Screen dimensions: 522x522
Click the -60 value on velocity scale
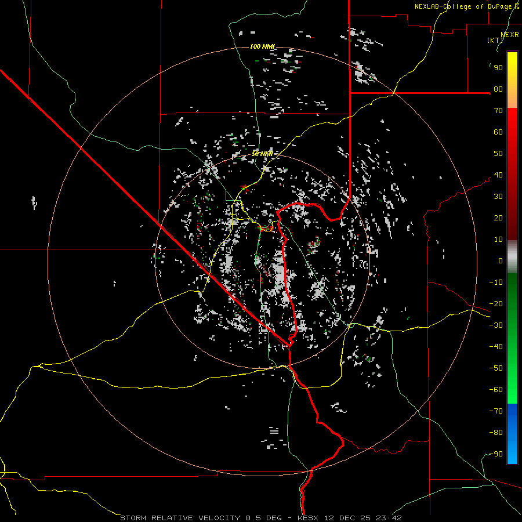coord(496,390)
